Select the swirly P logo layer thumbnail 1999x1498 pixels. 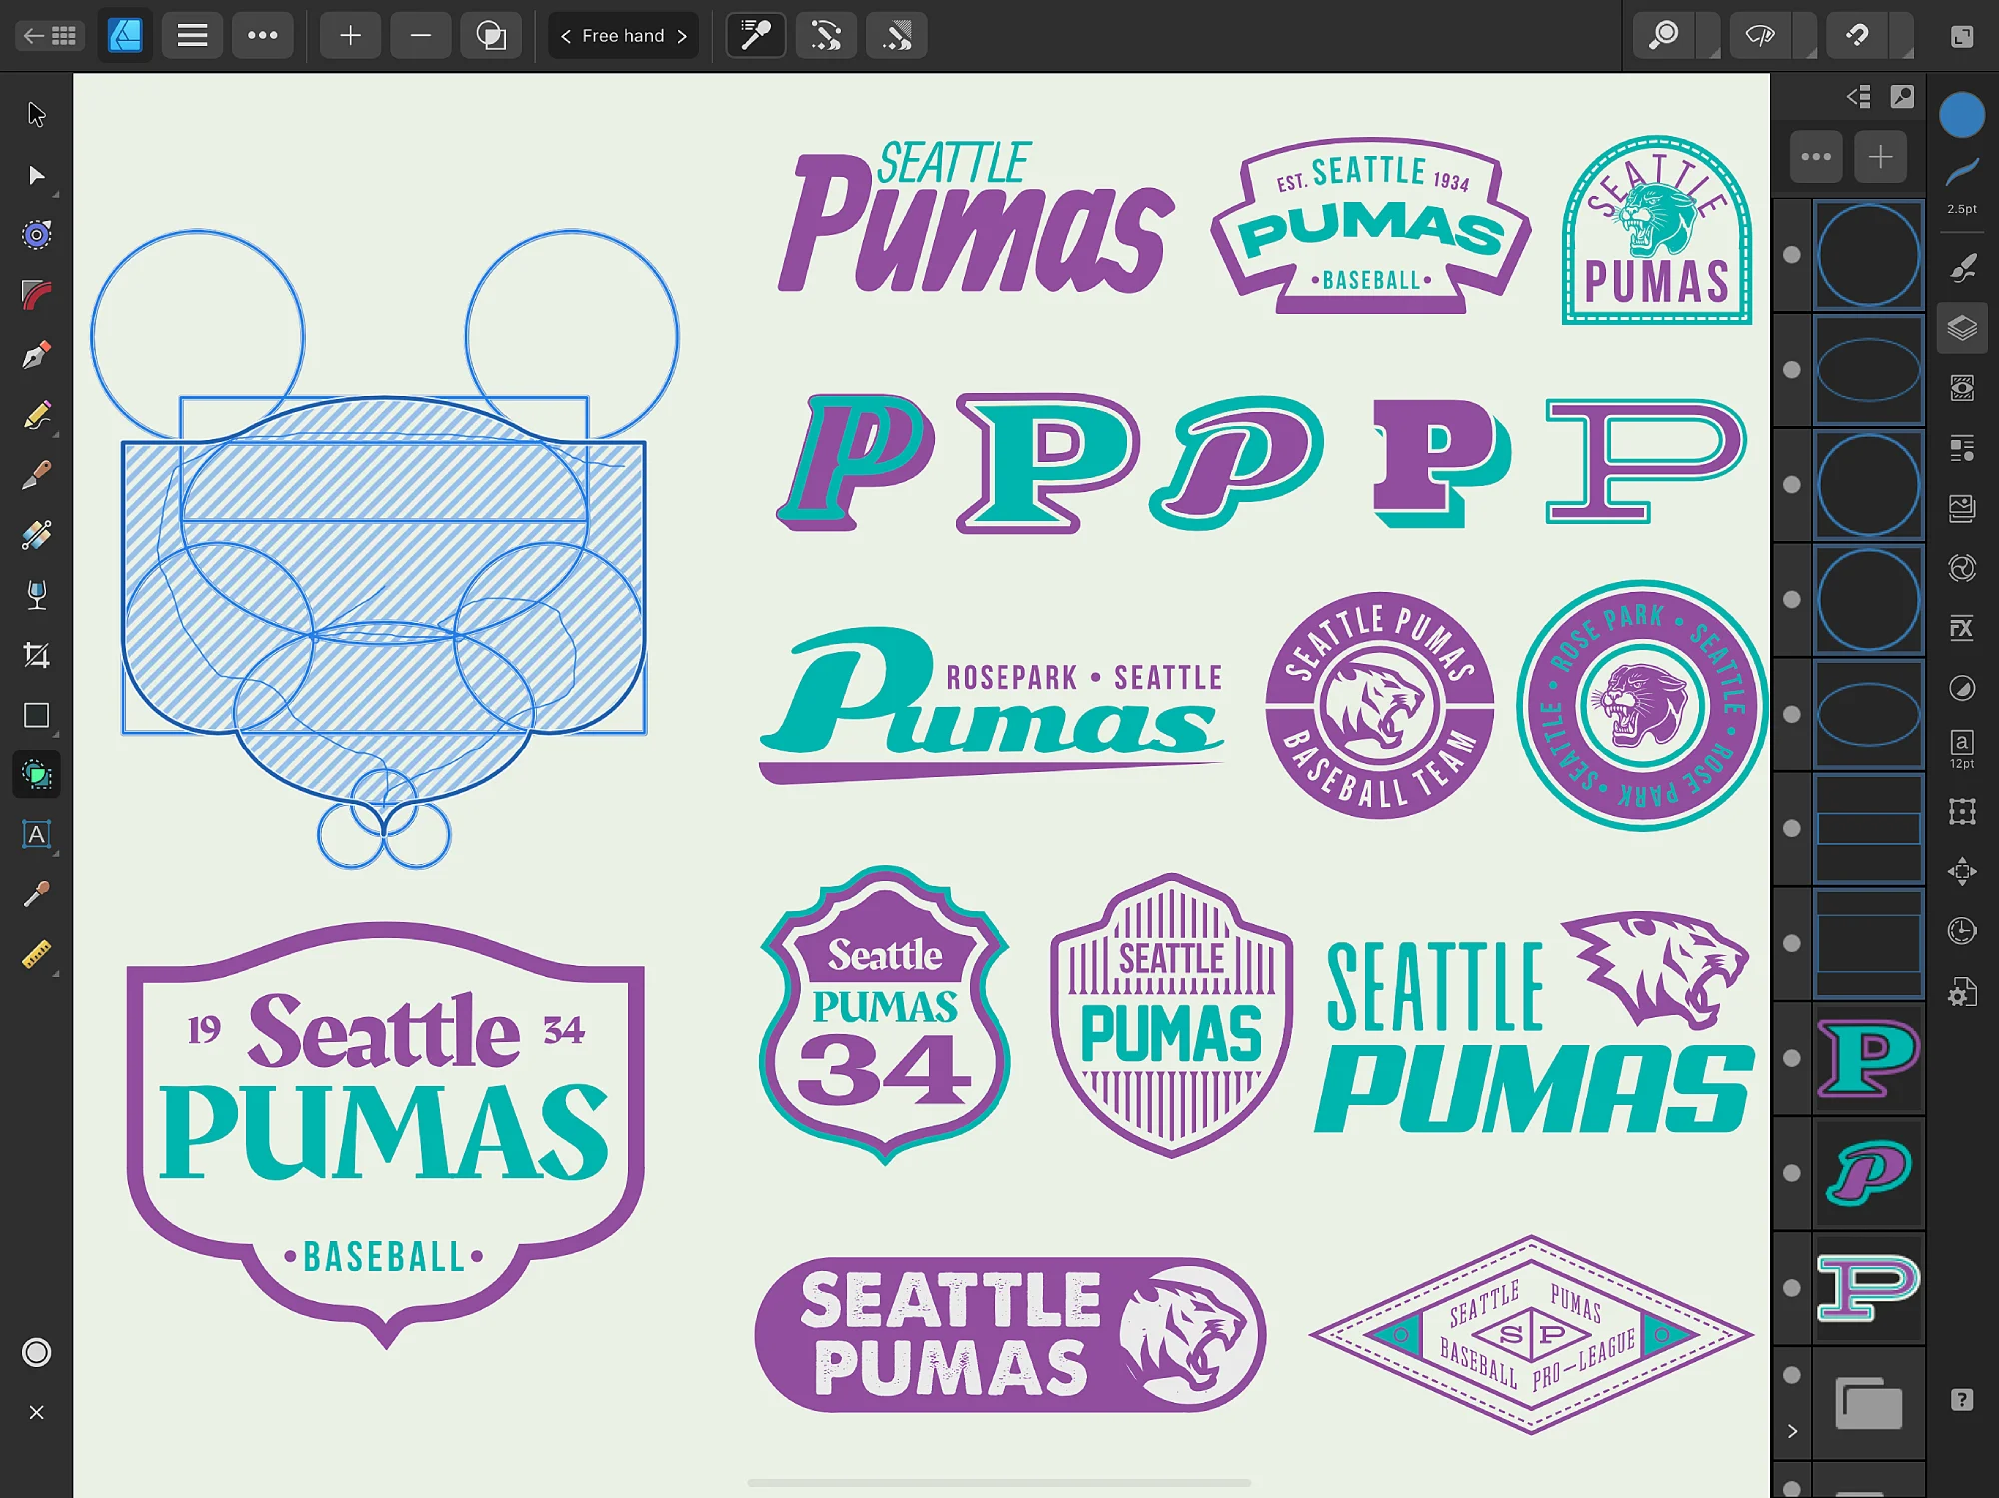(x=1868, y=1172)
